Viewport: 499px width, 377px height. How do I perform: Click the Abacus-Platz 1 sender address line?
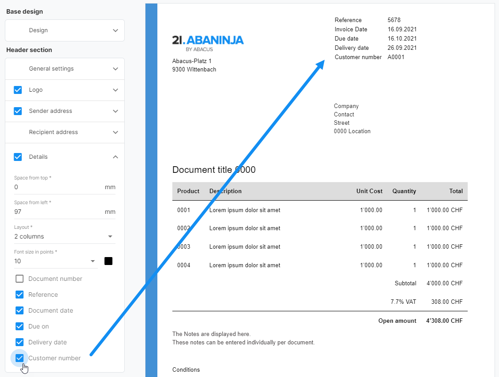pos(192,61)
